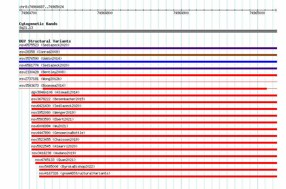Select the 8q21.13 band label

click(26, 28)
